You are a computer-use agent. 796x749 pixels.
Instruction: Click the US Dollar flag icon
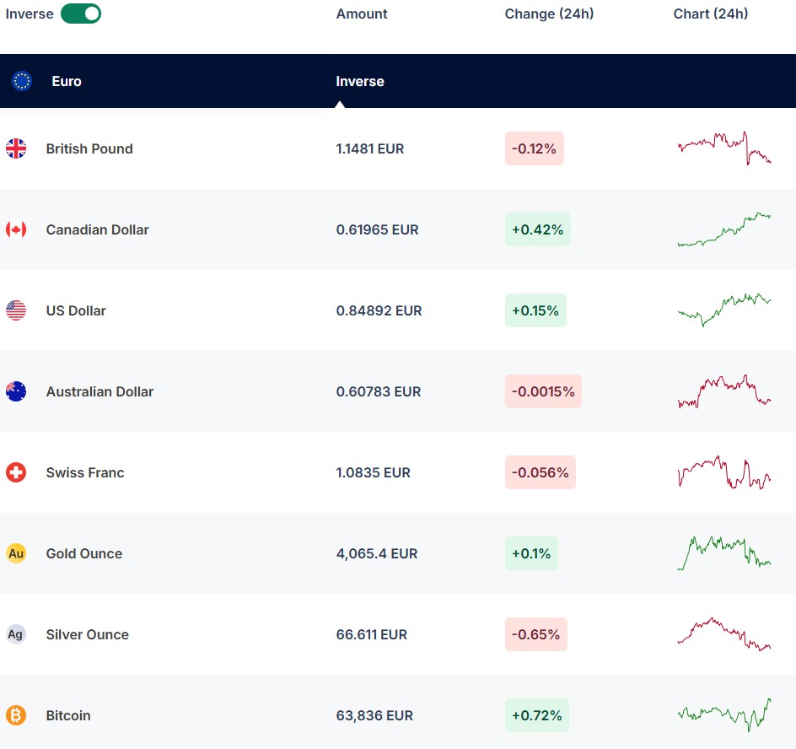[x=16, y=310]
